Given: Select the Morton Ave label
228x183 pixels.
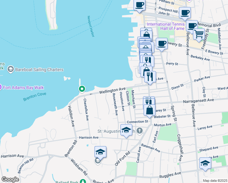Looking at the screenshot, I should [163, 125].
